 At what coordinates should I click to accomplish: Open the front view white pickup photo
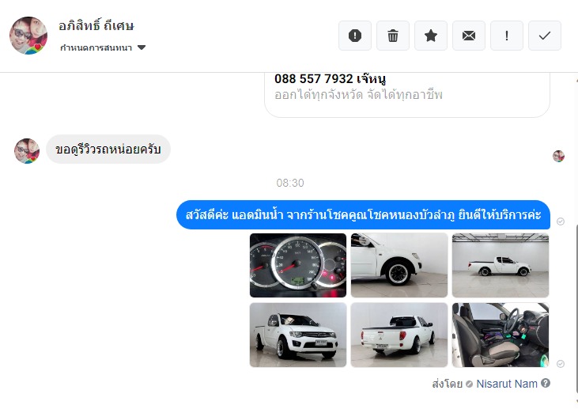[298, 335]
